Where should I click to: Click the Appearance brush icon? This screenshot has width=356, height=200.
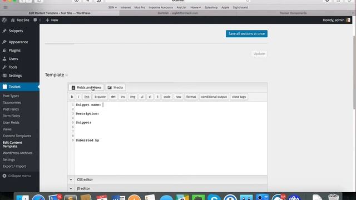point(4,42)
